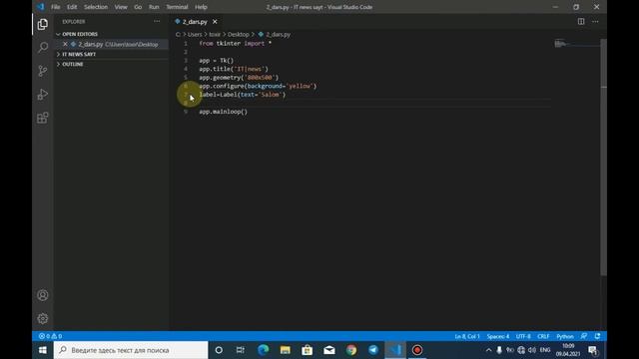The image size is (639, 359).
Task: Open Telegram from taskbar
Action: (x=373, y=350)
